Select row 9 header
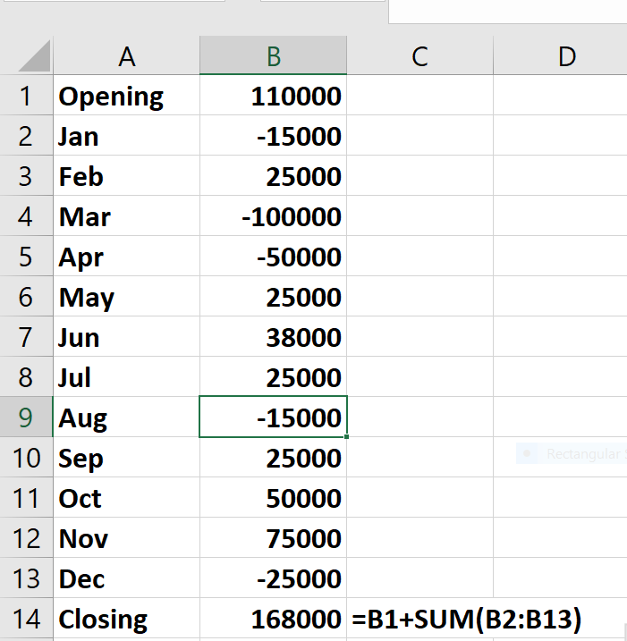The width and height of the screenshot is (627, 641). (26, 417)
